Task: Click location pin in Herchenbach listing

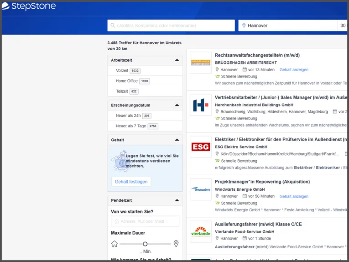Action: (217, 111)
